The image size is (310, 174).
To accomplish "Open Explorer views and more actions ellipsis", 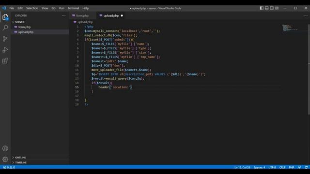I will (x=64, y=15).
